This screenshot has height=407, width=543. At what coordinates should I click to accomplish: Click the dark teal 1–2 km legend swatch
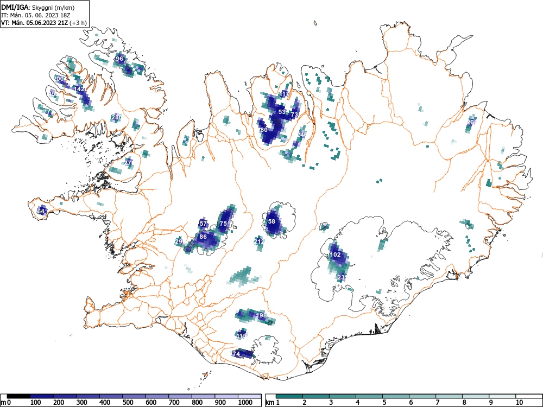289,396
